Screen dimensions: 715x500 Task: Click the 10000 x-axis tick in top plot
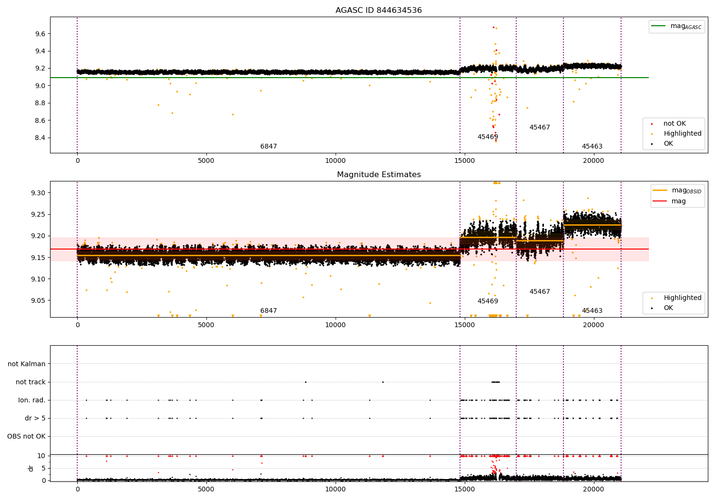click(x=336, y=161)
